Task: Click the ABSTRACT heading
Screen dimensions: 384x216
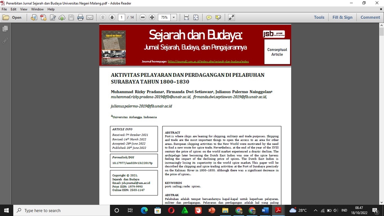Action: [x=172, y=132]
